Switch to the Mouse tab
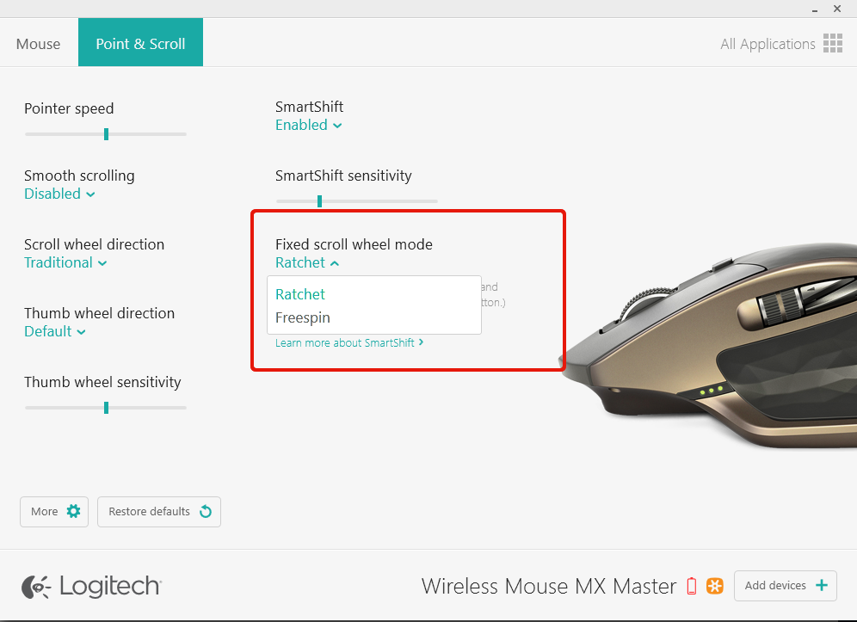The width and height of the screenshot is (857, 622). tap(38, 44)
